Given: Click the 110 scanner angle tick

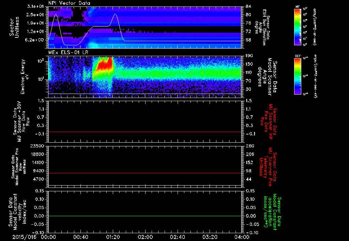Looking at the screenshot, I should (249, 73).
